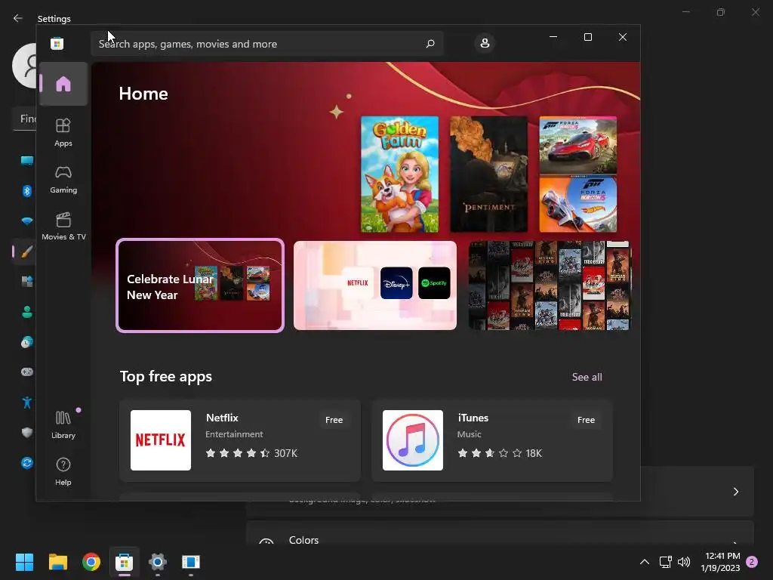Open Golden Farm game tile
Viewport: 773px width, 580px height.
pos(399,174)
